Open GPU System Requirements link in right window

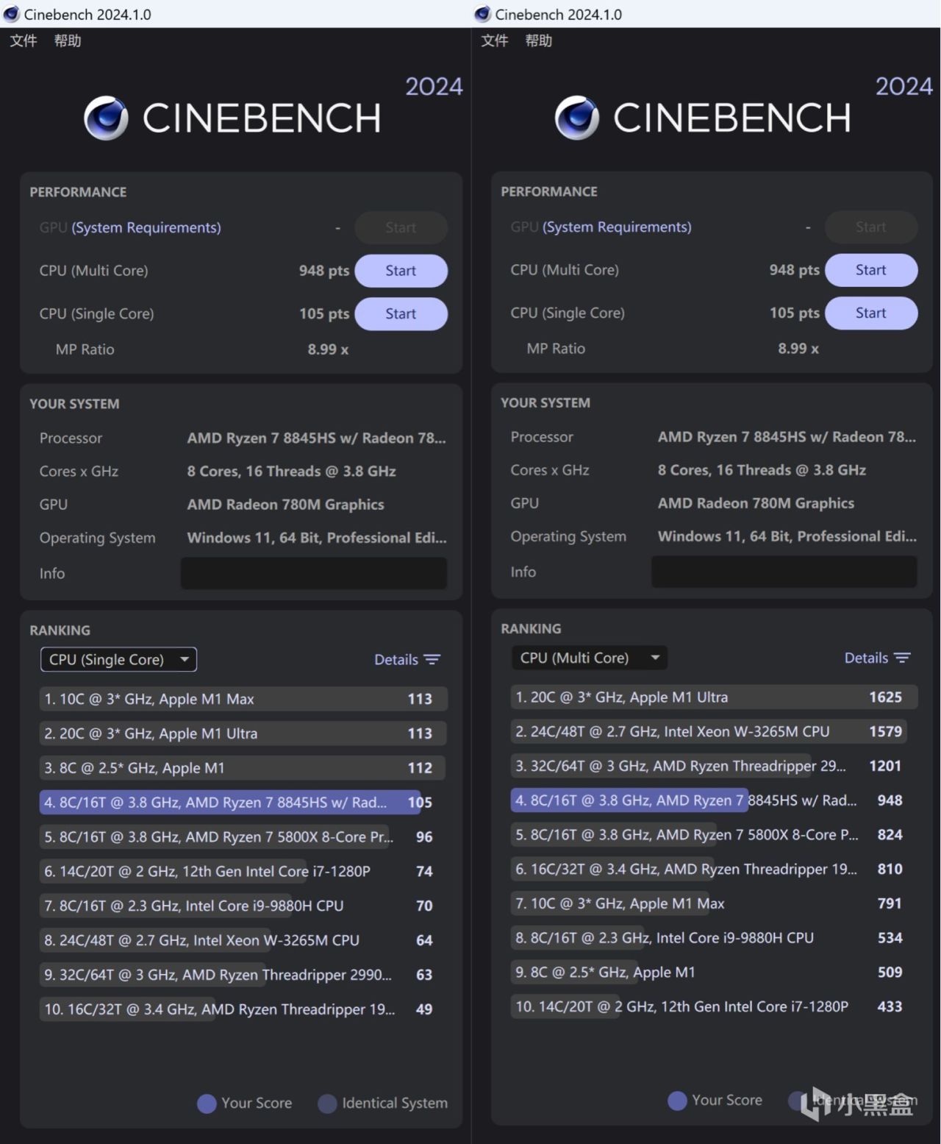click(x=617, y=227)
